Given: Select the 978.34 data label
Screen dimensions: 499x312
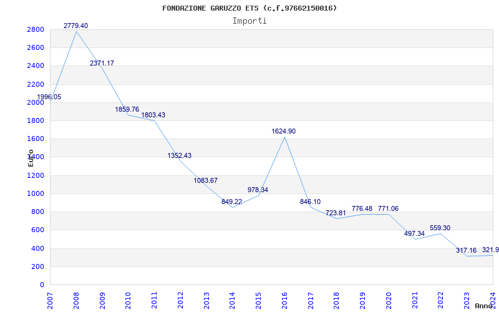Looking at the screenshot, I should [258, 190].
